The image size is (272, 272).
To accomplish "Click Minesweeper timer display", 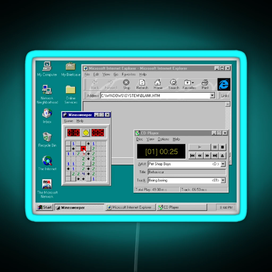I will tap(98, 133).
